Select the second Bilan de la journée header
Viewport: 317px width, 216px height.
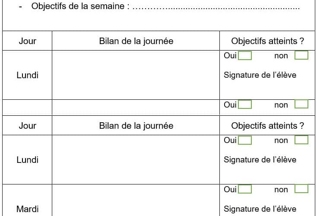(x=136, y=126)
